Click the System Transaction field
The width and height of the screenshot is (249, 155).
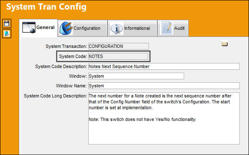(x=118, y=46)
